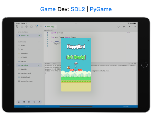Select main.ui.py under Open Editors
The image size is (152, 114).
point(29,36)
